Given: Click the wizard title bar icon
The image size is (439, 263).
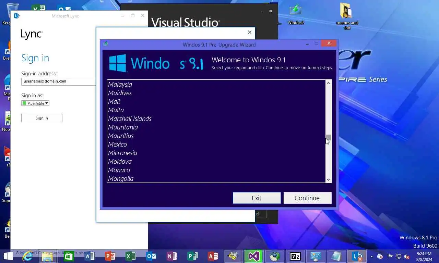Looking at the screenshot, I should (x=106, y=44).
